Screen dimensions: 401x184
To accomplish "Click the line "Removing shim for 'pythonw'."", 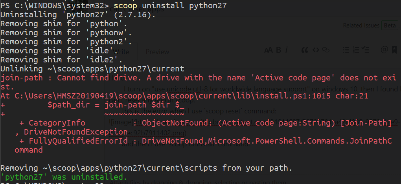I will [x=66, y=33].
